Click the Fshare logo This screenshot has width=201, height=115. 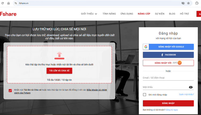[8, 14]
